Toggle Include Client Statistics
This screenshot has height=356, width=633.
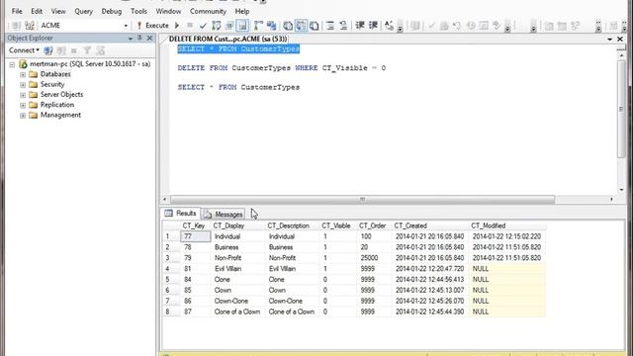point(271,26)
